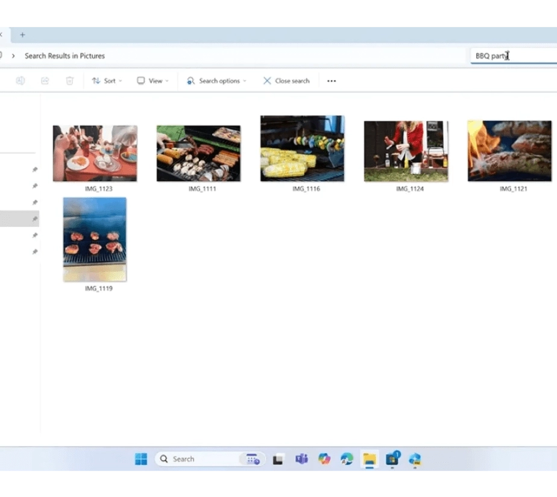This screenshot has width=557, height=497.
Task: Open the View dropdown
Action: point(153,81)
